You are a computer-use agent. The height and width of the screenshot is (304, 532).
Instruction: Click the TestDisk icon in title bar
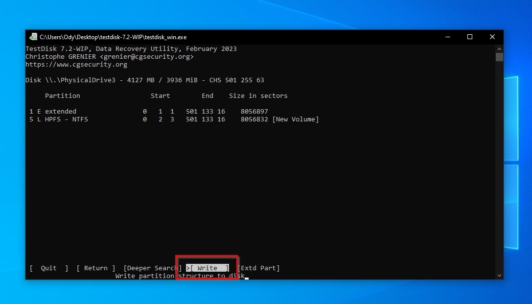tap(33, 37)
